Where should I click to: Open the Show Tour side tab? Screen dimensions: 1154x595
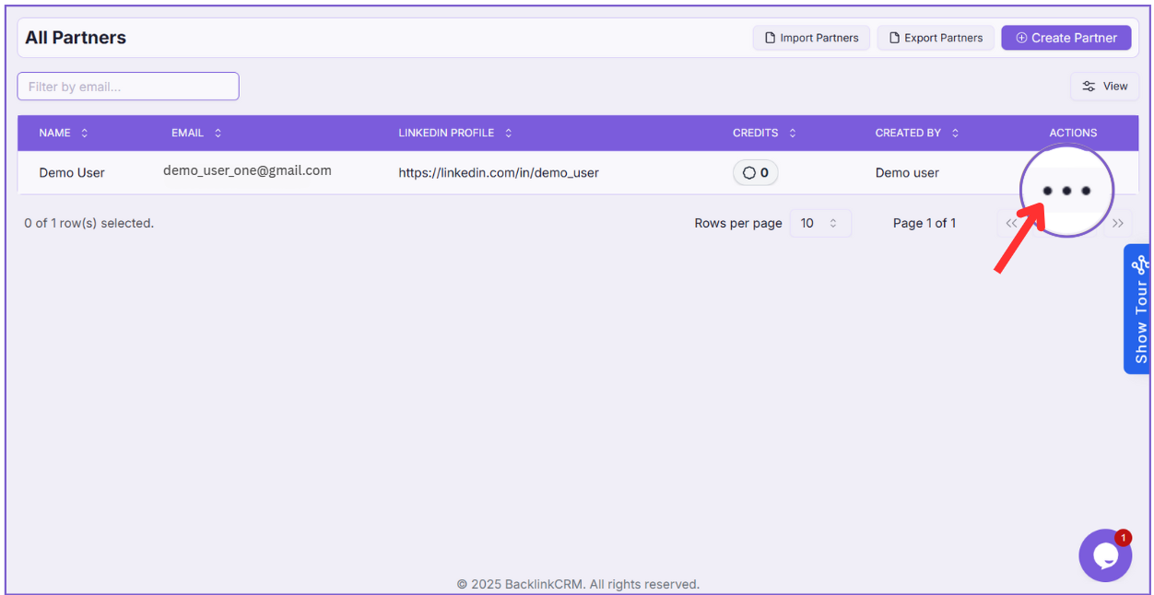coord(1140,309)
